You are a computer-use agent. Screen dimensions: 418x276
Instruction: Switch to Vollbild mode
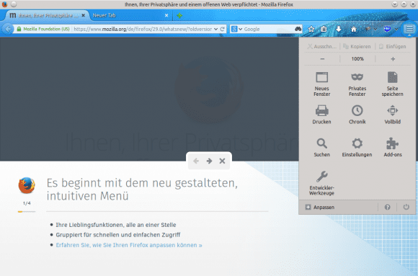392,115
